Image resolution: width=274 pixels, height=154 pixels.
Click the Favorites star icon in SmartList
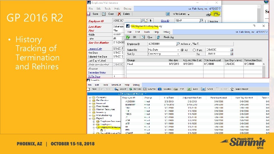click(x=160, y=89)
